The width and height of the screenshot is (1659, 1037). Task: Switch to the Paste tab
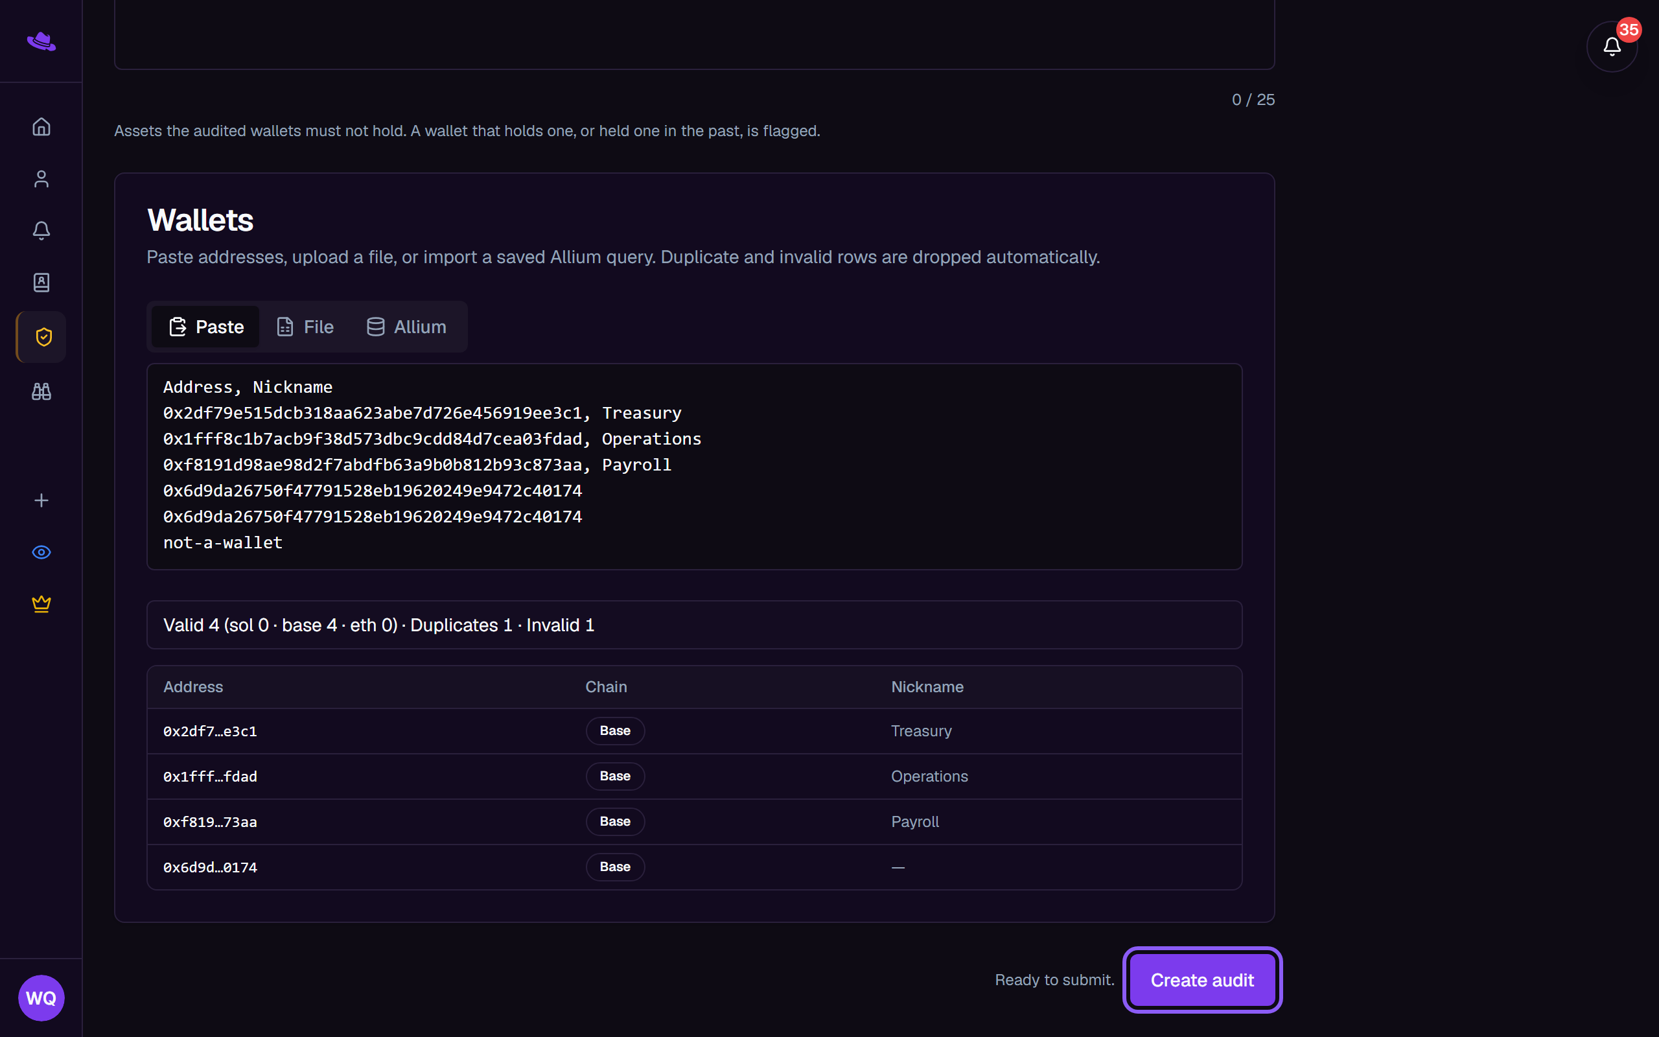205,327
